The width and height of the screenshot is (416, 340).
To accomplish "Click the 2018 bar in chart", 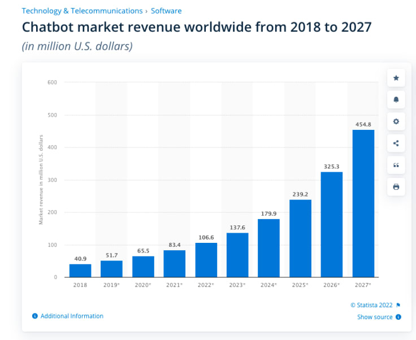I will [x=80, y=271].
